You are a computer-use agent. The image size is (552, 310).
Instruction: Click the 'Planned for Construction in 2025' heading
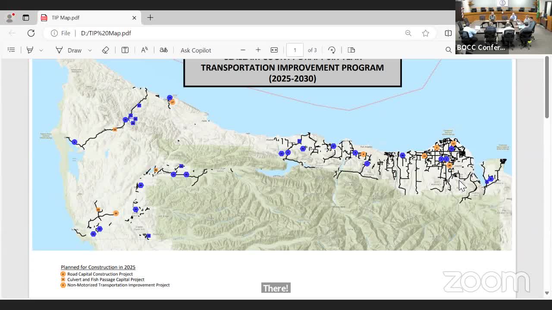click(98, 267)
